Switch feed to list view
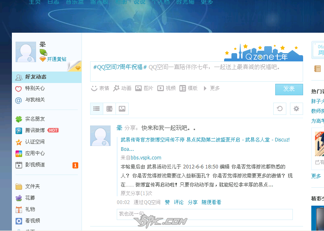 click(97, 109)
